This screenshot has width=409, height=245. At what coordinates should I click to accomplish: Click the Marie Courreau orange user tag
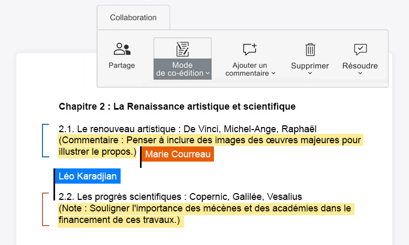click(x=178, y=154)
